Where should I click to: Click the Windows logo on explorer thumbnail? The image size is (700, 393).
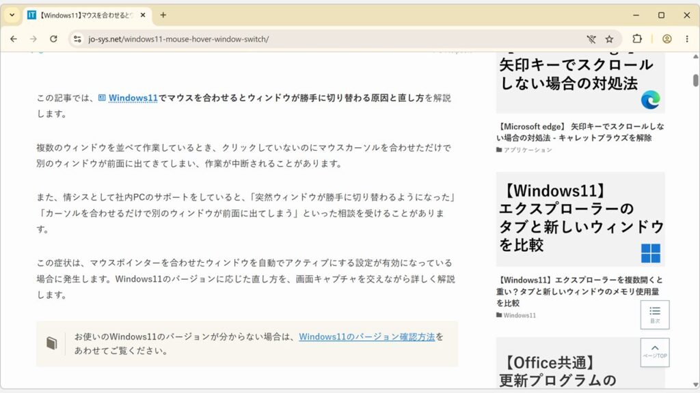point(651,253)
